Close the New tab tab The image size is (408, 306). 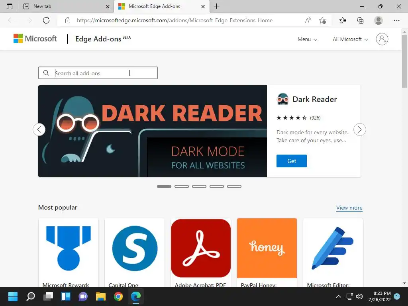tap(108, 6)
